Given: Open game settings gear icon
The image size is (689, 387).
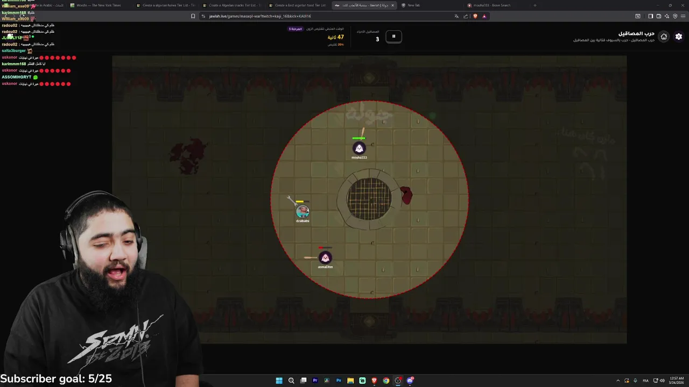Looking at the screenshot, I should [x=678, y=37].
